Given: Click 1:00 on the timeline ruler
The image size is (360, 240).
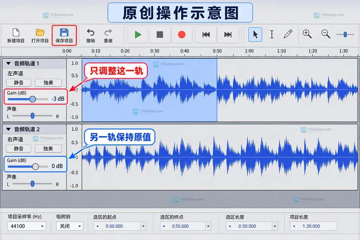Looking at the screenshot, I should pos(249,51).
